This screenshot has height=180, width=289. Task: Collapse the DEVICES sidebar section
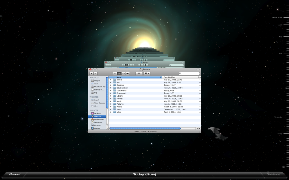click(x=90, y=77)
